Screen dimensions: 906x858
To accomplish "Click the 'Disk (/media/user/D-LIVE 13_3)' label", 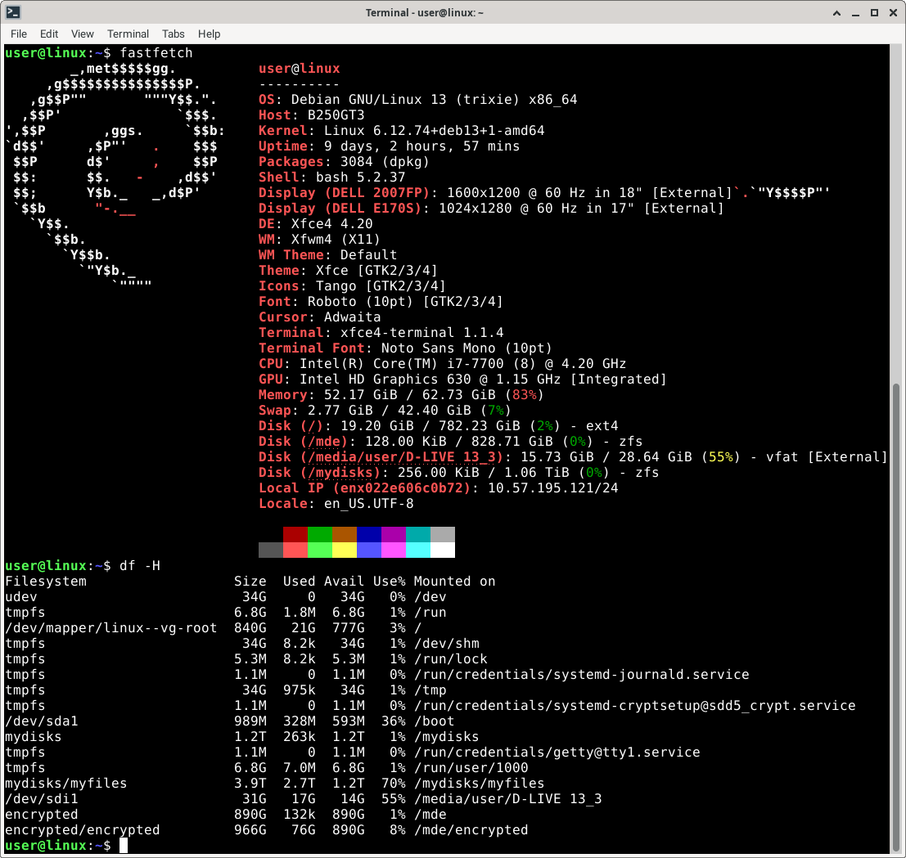I will pyautogui.click(x=381, y=457).
